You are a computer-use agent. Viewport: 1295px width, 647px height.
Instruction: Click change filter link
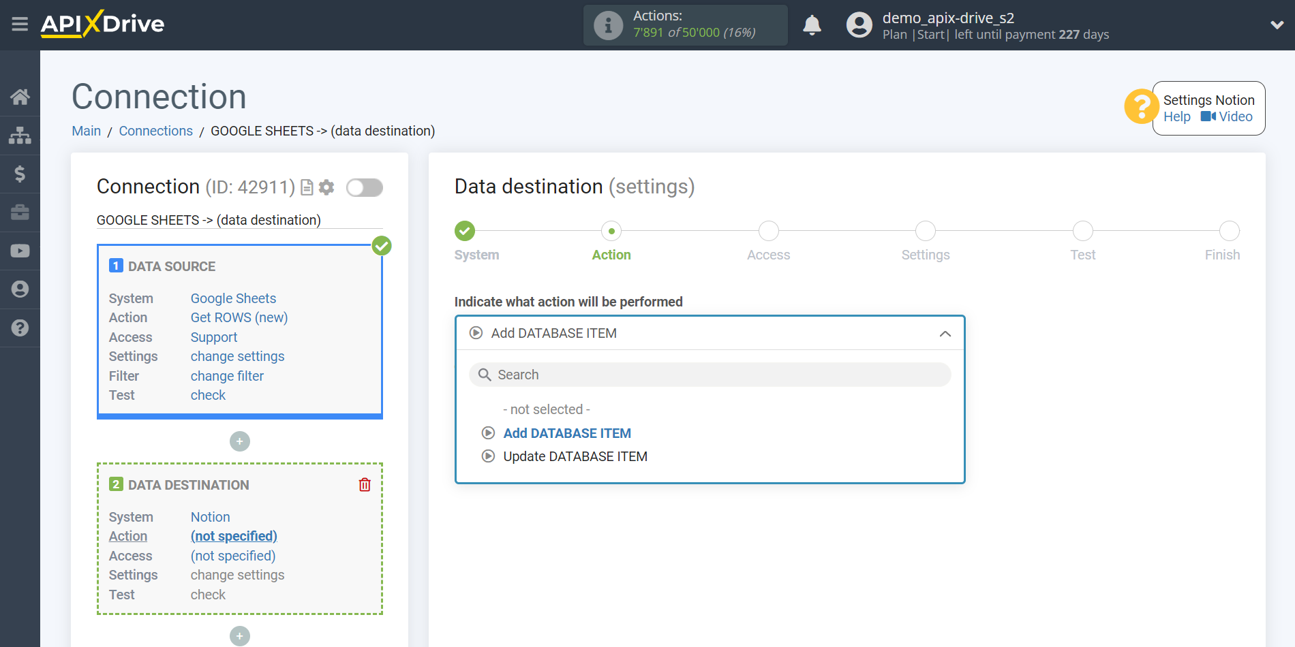(x=227, y=376)
